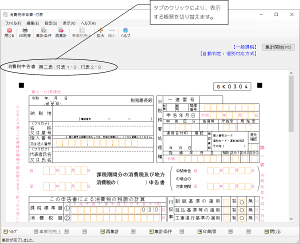Viewport: 300px width, 244px height.
Task: Open the 表示(V) menu
Action: click(69, 23)
